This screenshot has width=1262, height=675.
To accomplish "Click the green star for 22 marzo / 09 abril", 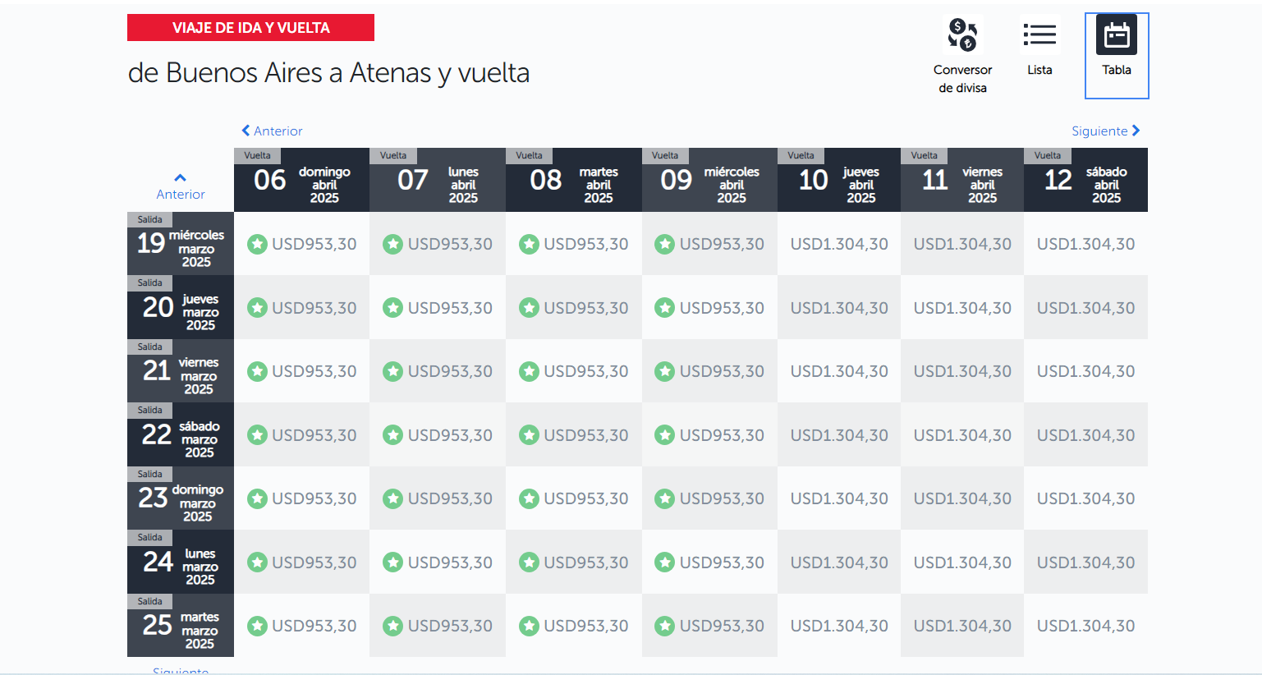I will (x=664, y=435).
